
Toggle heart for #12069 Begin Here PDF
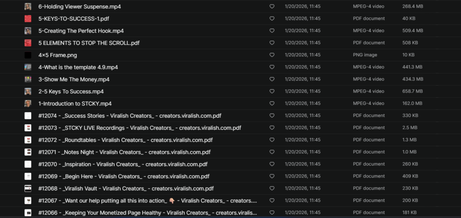[272, 177]
